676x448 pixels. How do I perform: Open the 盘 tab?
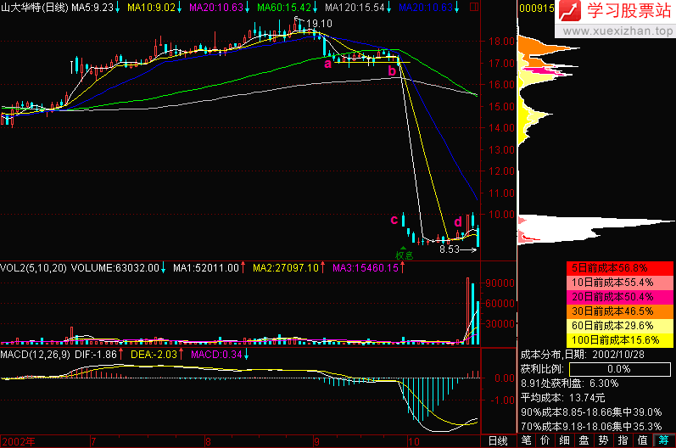point(584,440)
